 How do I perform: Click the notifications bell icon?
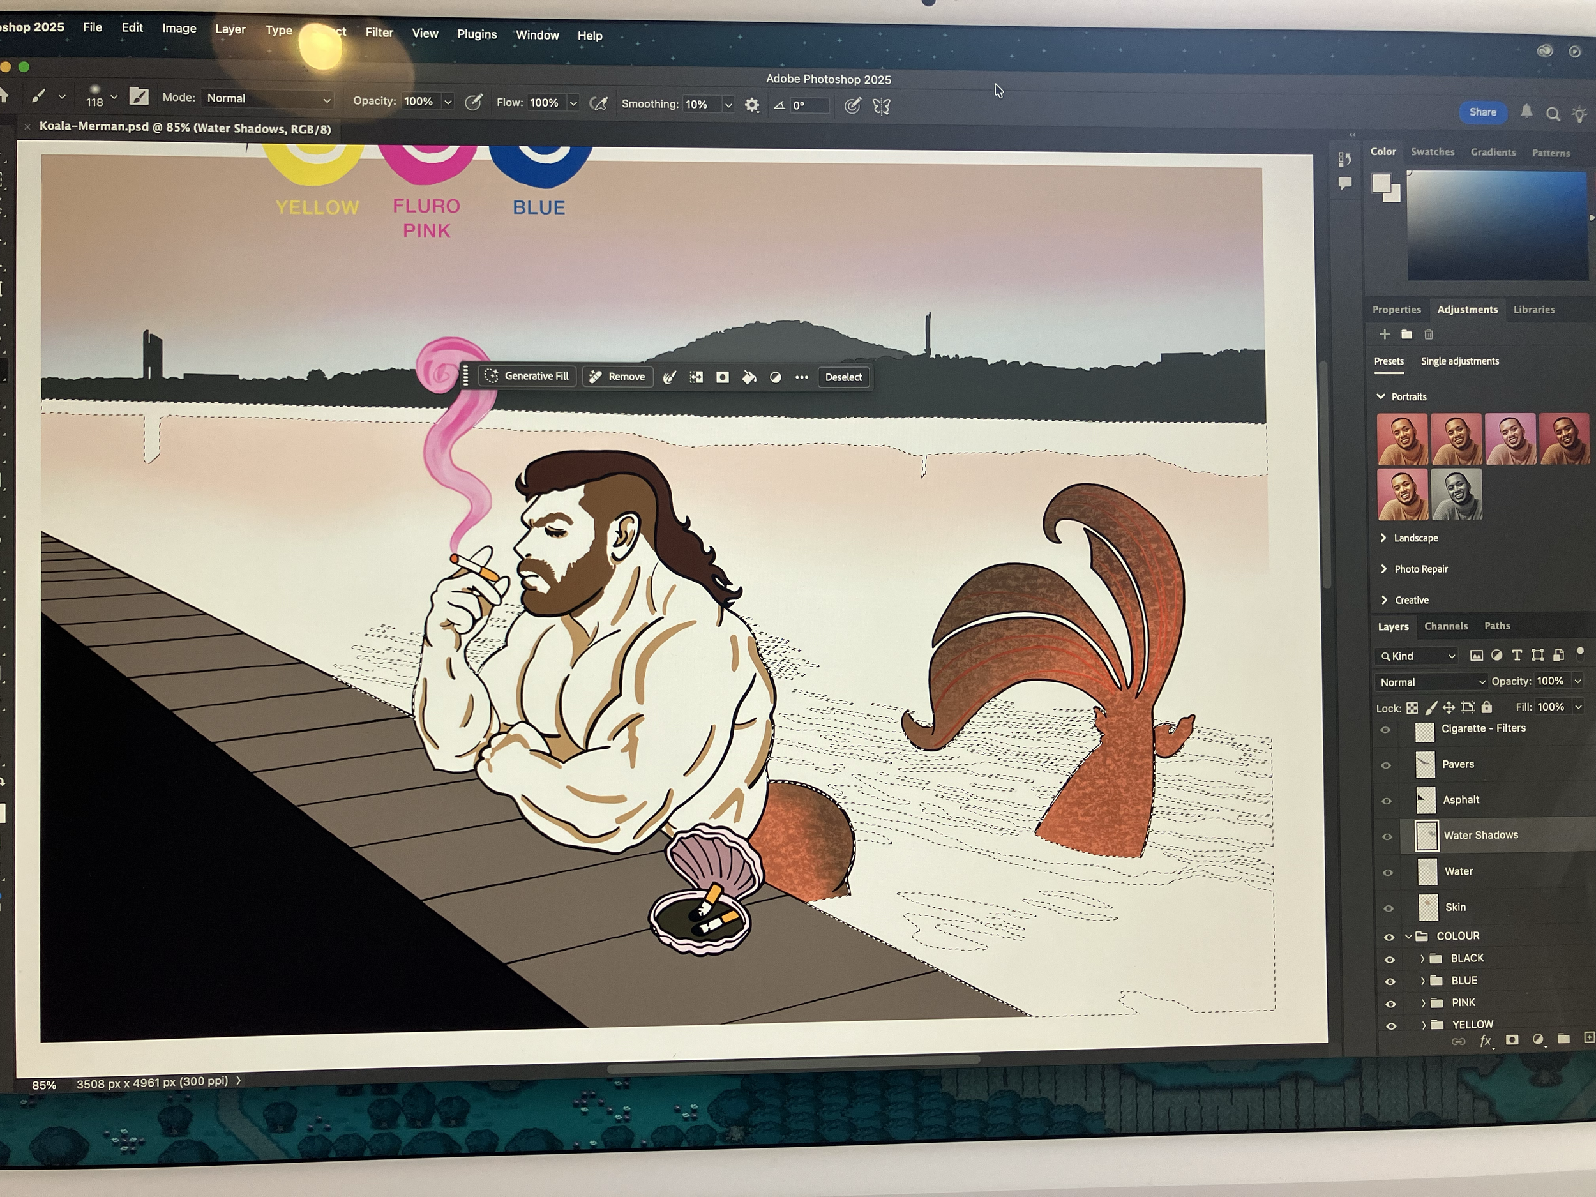coord(1526,112)
